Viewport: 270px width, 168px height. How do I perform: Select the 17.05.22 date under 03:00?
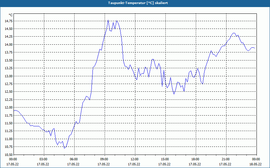point(43,164)
